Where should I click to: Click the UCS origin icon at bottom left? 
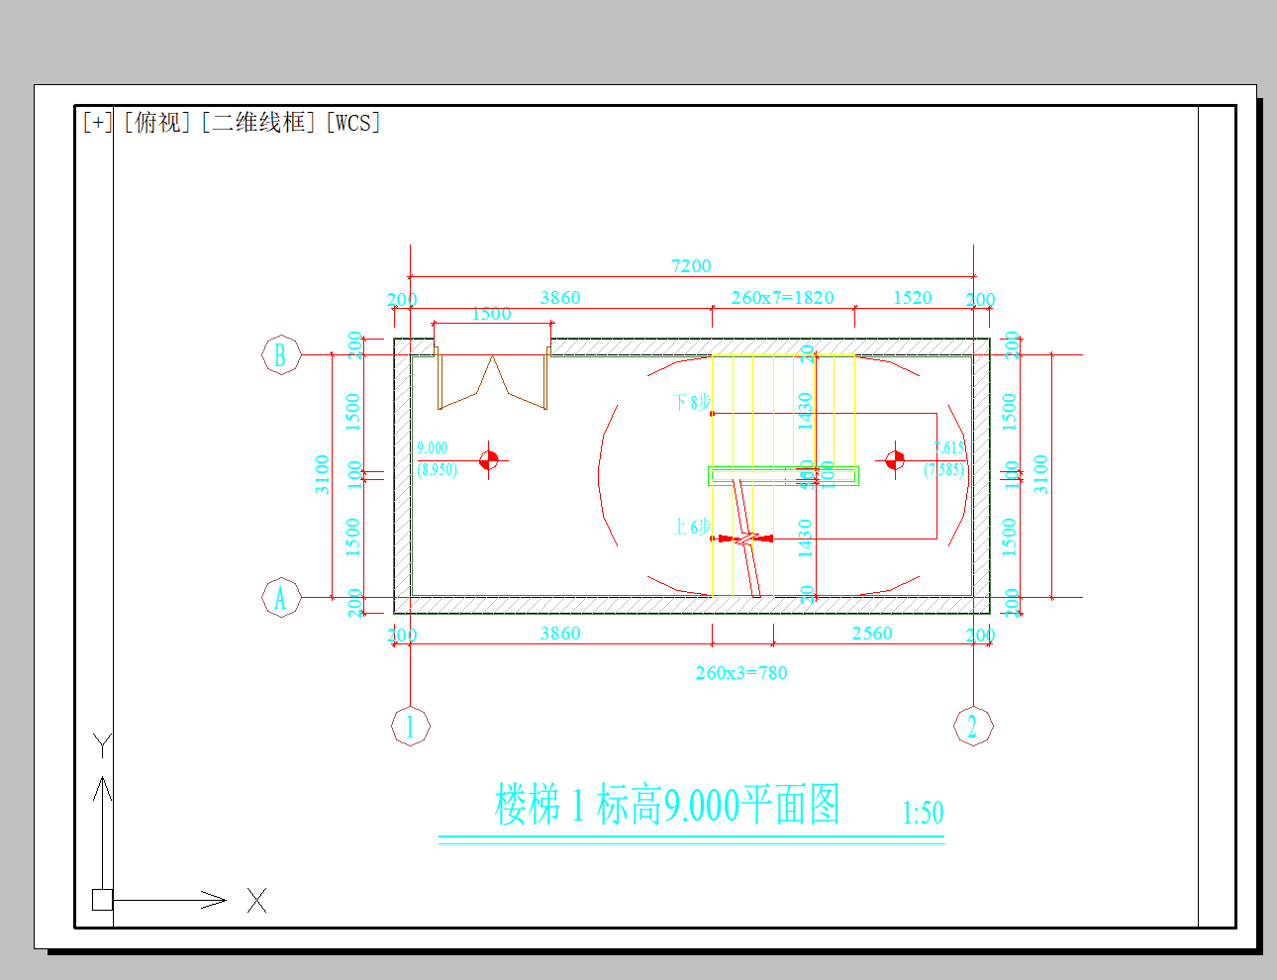(100, 899)
